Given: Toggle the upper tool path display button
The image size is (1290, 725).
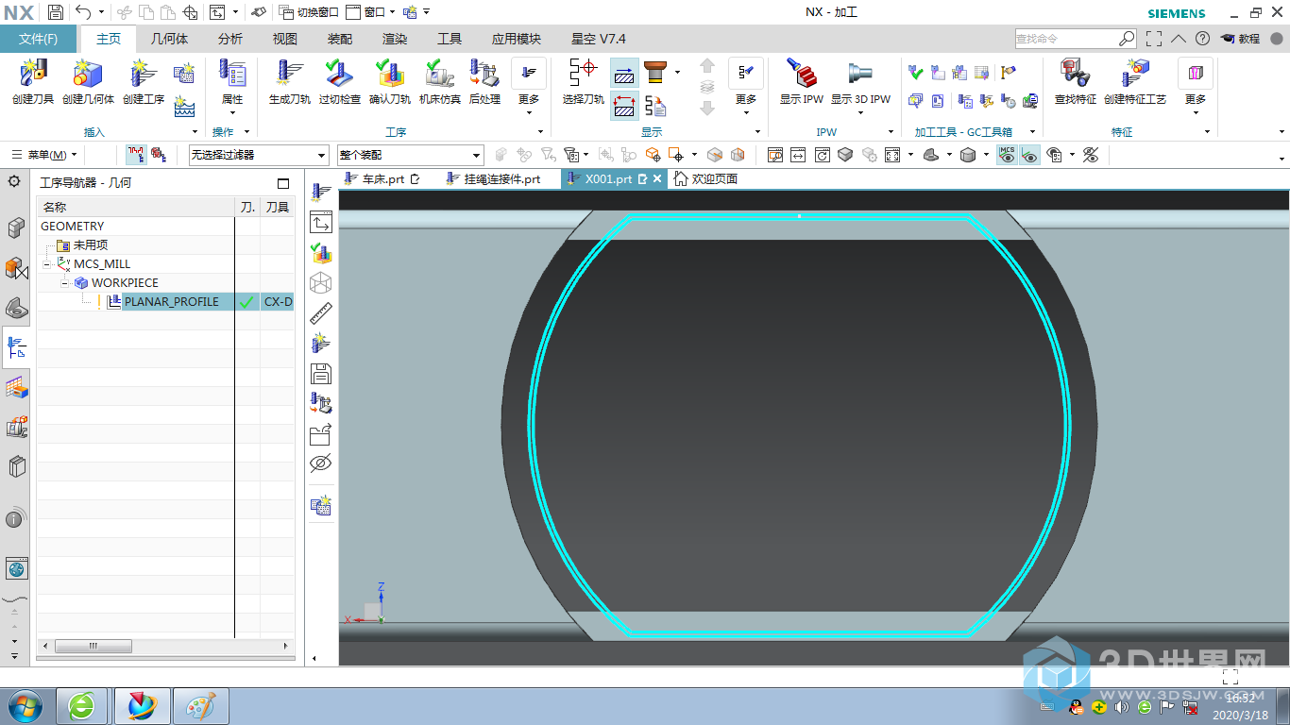Looking at the screenshot, I should click(x=624, y=73).
